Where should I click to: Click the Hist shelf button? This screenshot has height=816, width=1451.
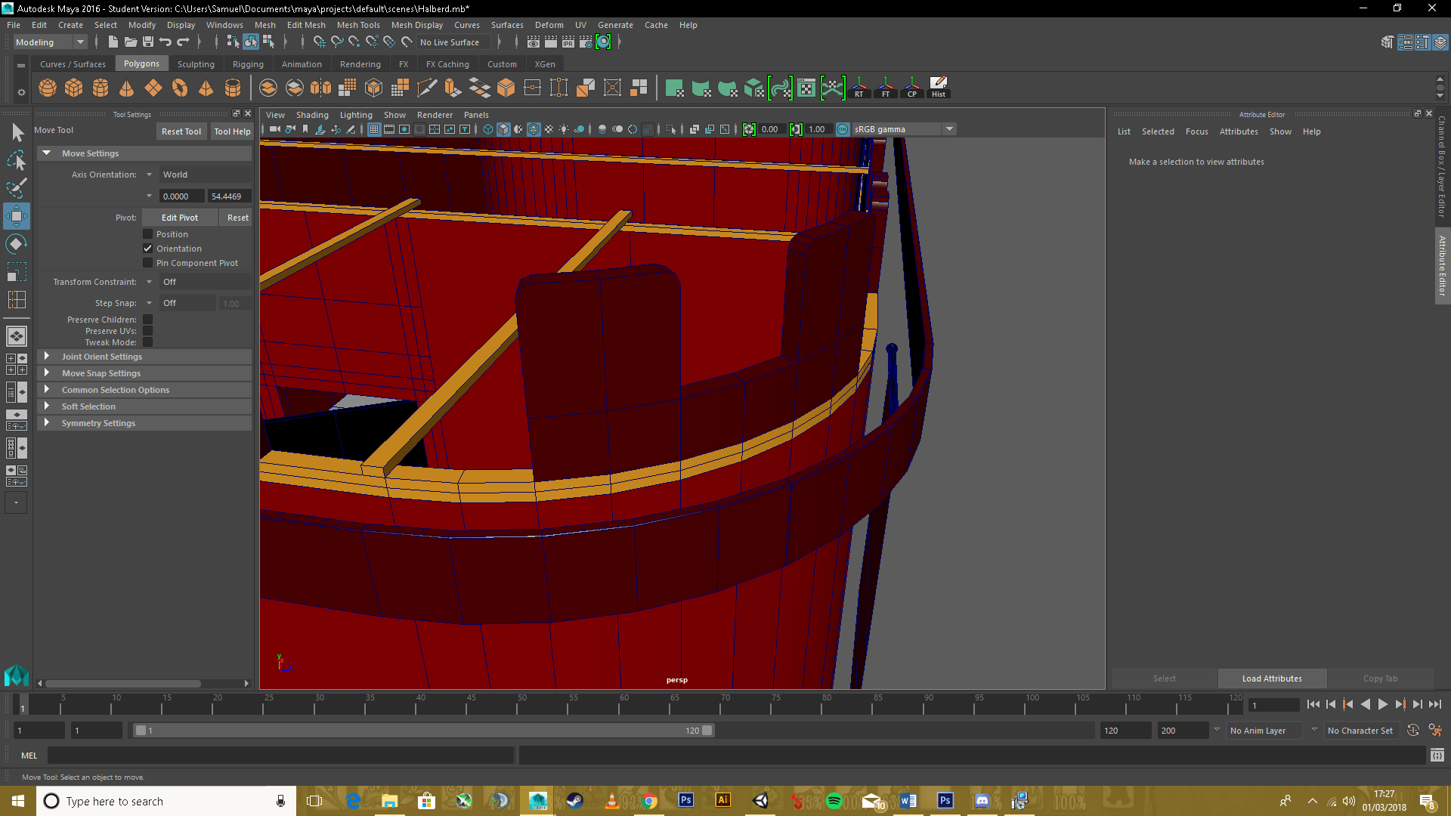(x=938, y=88)
